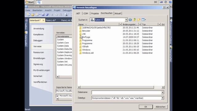The image size is (197, 111).
Task: Select the Benutzer folder icon
Action: tap(80, 31)
